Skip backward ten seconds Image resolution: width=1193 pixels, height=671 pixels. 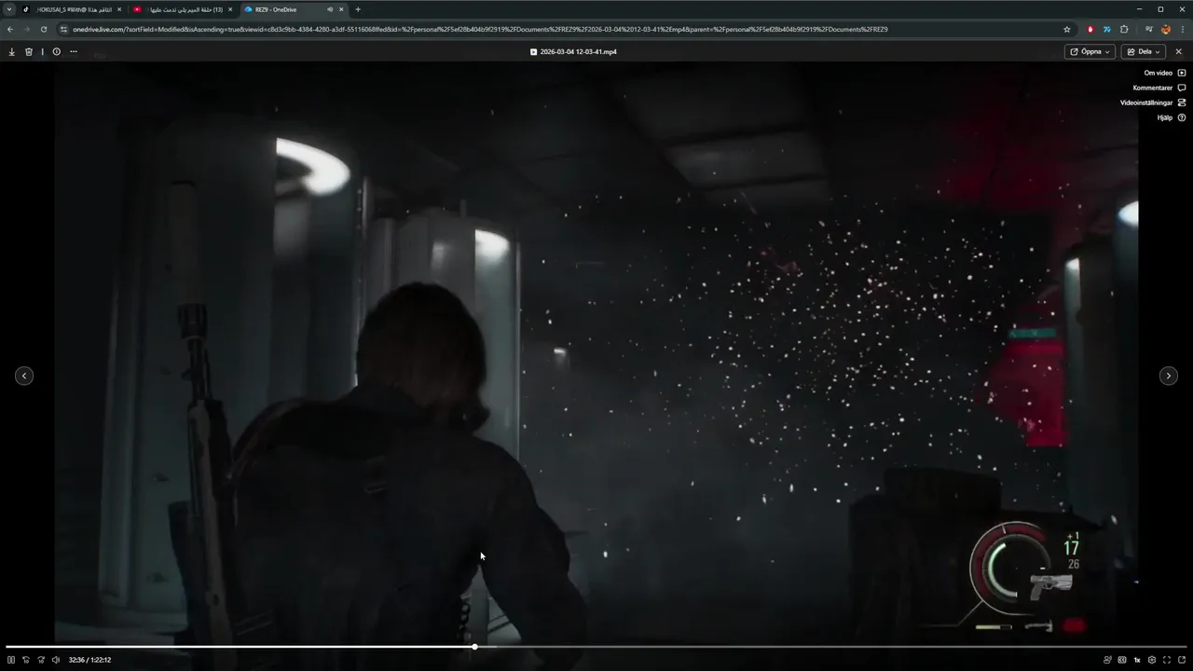tap(26, 660)
